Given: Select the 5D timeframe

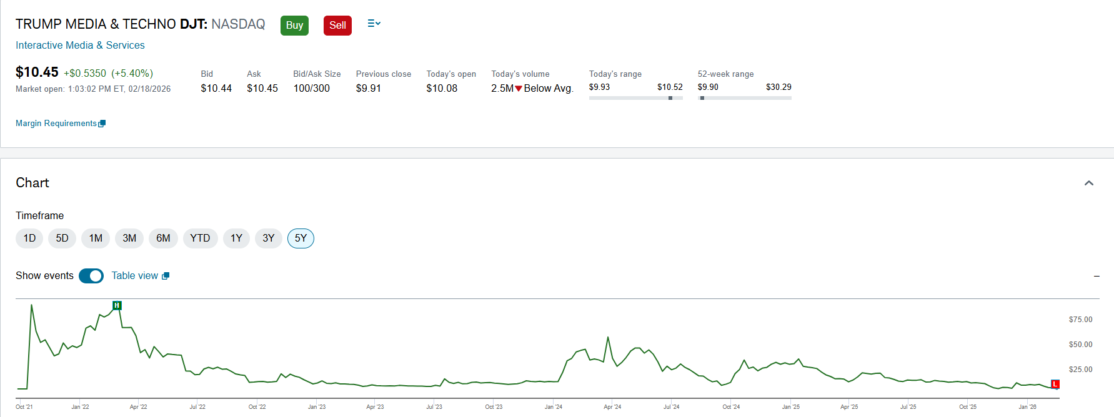Looking at the screenshot, I should 62,238.
